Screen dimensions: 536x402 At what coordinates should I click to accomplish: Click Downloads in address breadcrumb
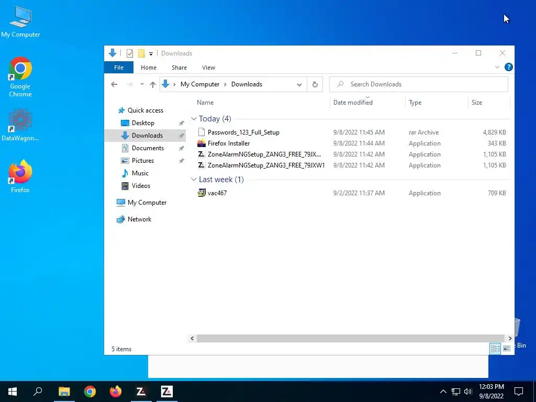tap(247, 84)
